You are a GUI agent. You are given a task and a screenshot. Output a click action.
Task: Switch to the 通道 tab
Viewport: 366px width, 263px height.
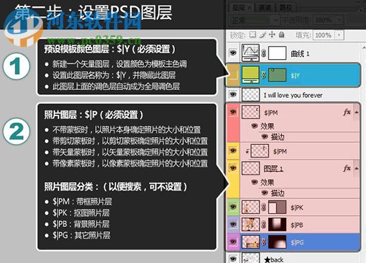(264, 8)
